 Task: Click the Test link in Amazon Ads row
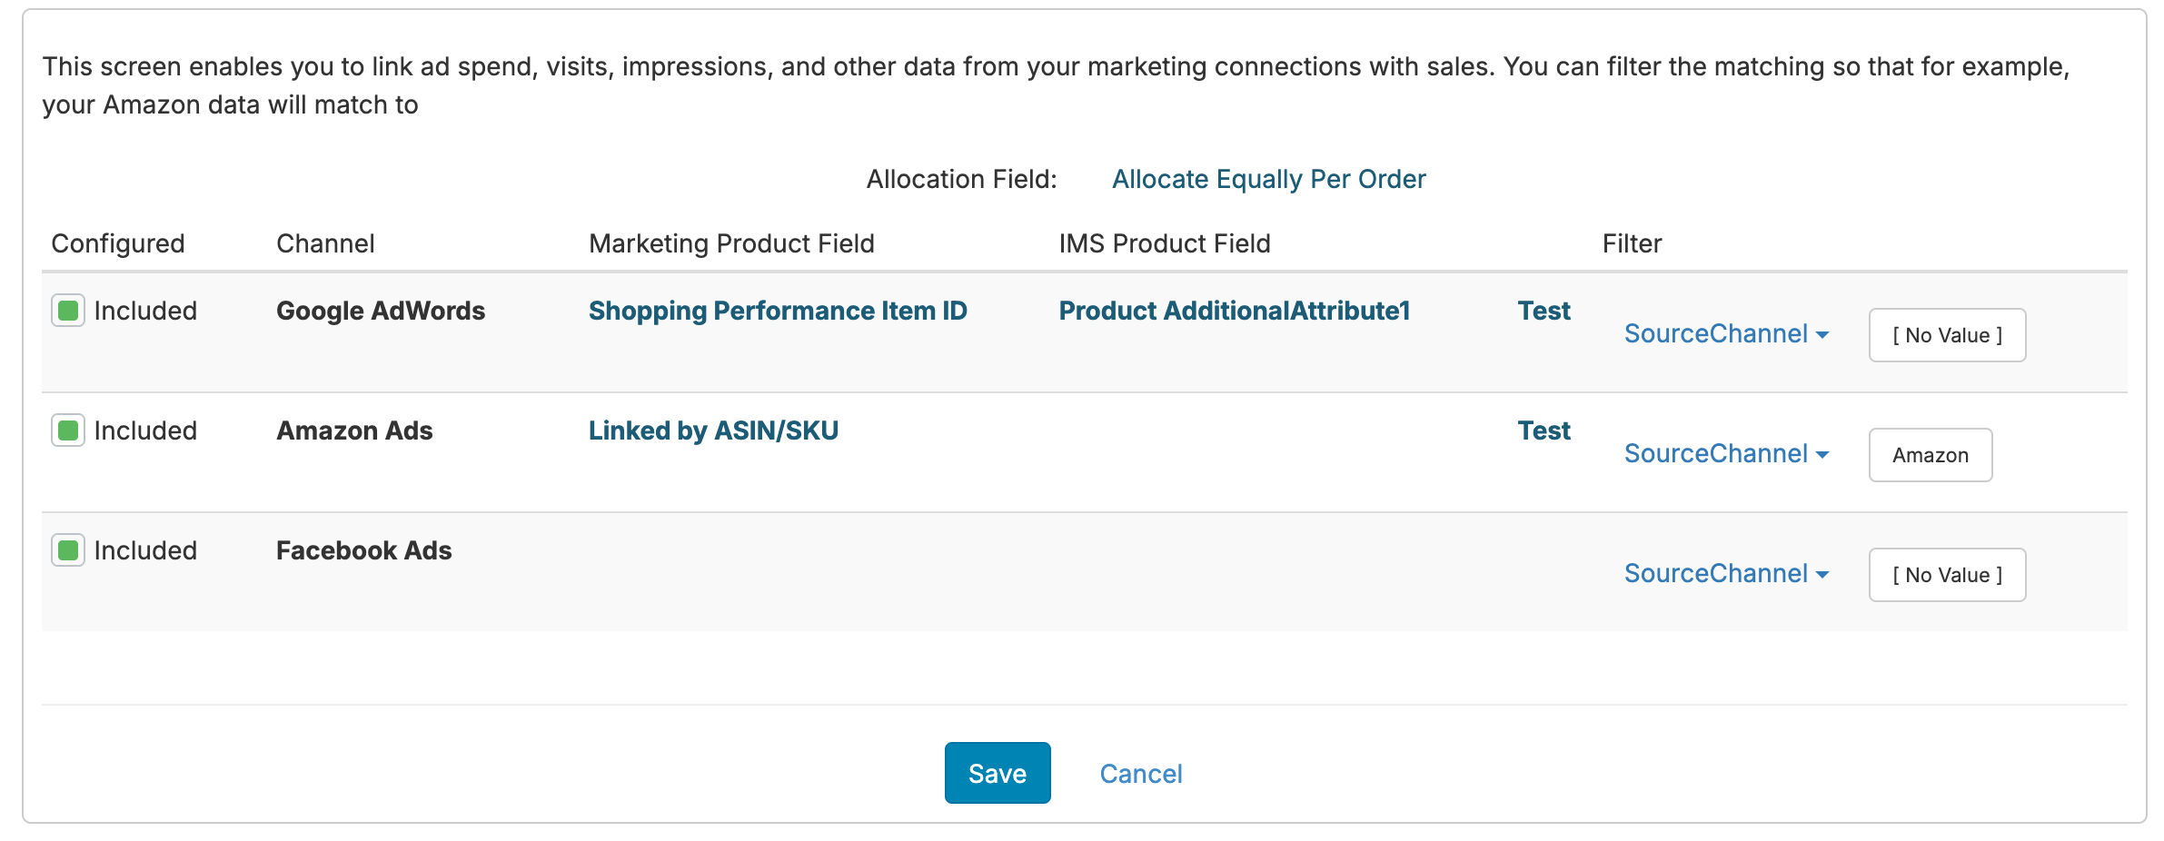[1544, 430]
